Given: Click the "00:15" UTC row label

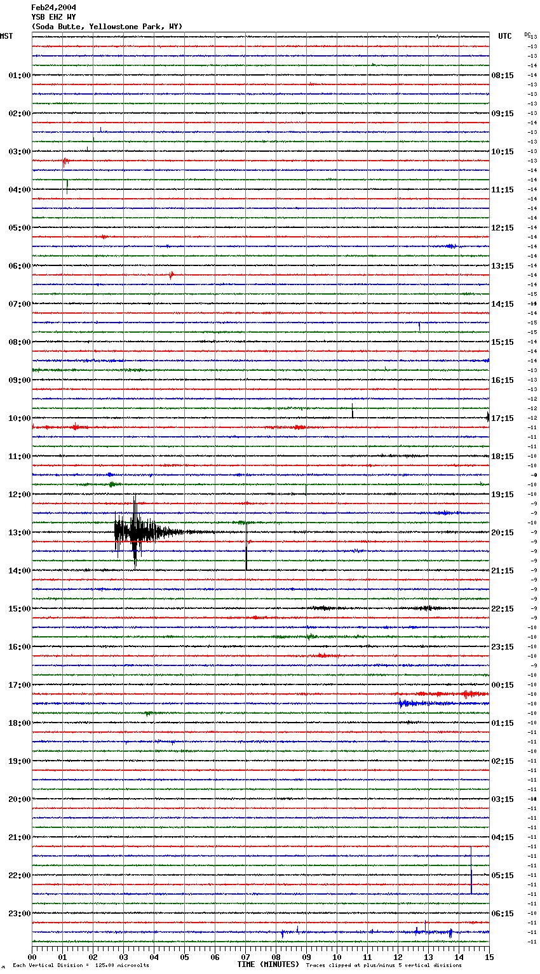Looking at the screenshot, I should [x=503, y=685].
